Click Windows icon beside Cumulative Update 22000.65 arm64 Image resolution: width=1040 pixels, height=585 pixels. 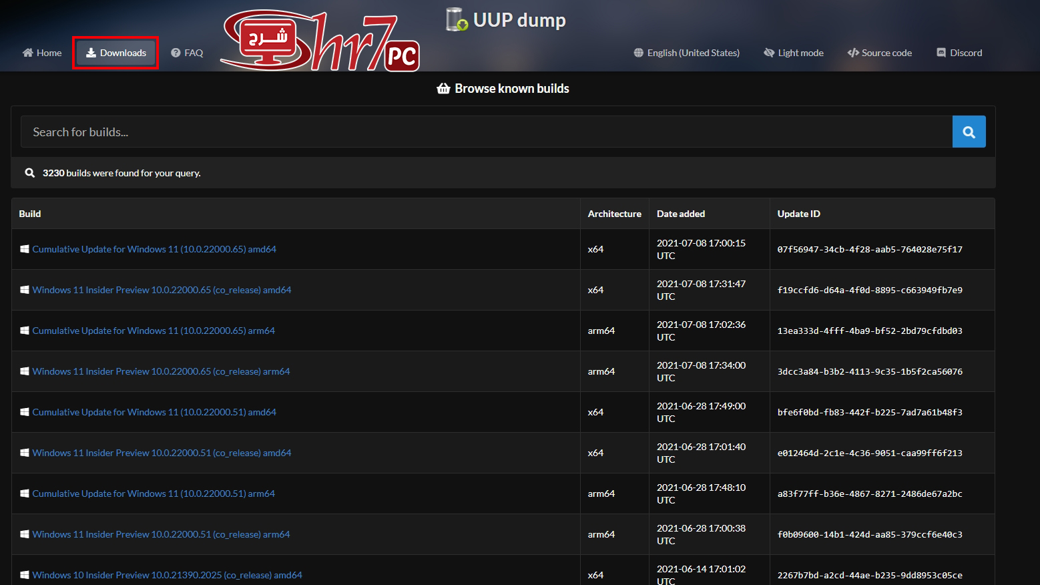pyautogui.click(x=25, y=331)
